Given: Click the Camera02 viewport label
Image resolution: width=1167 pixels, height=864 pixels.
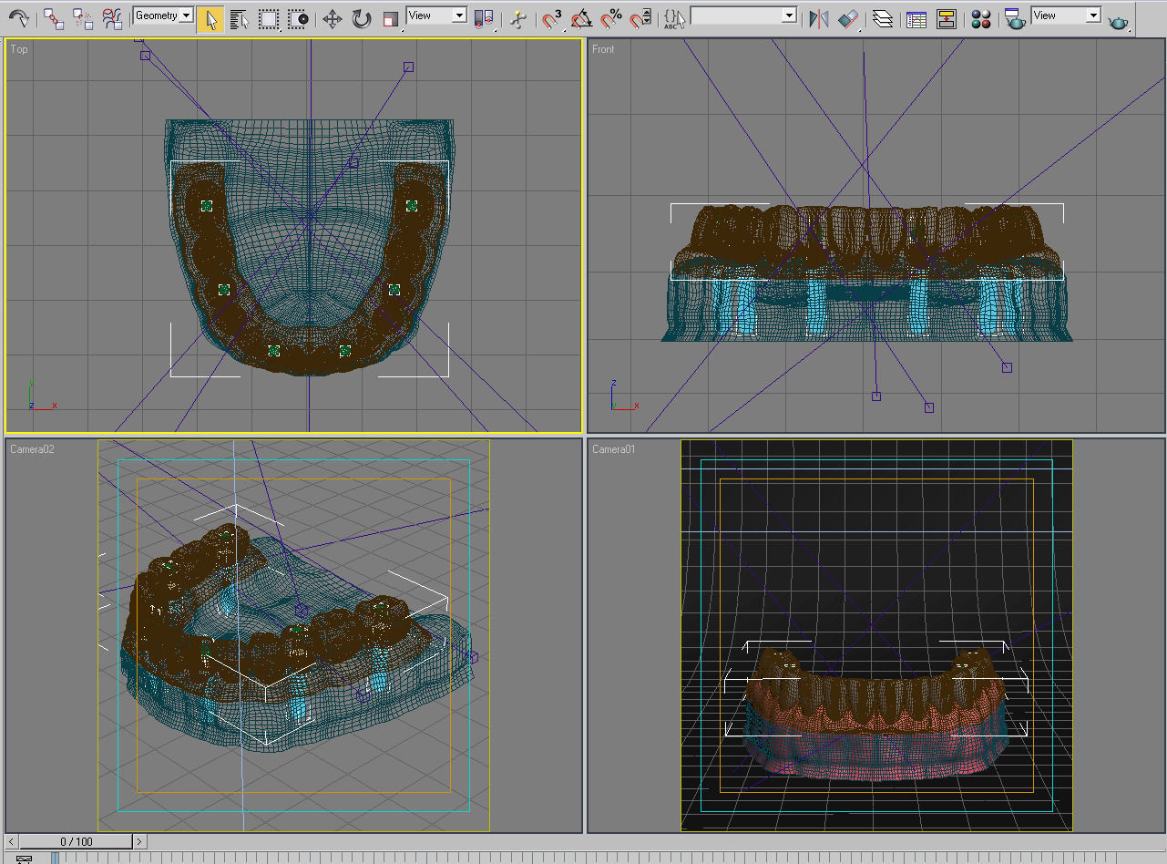Looking at the screenshot, I should [32, 449].
